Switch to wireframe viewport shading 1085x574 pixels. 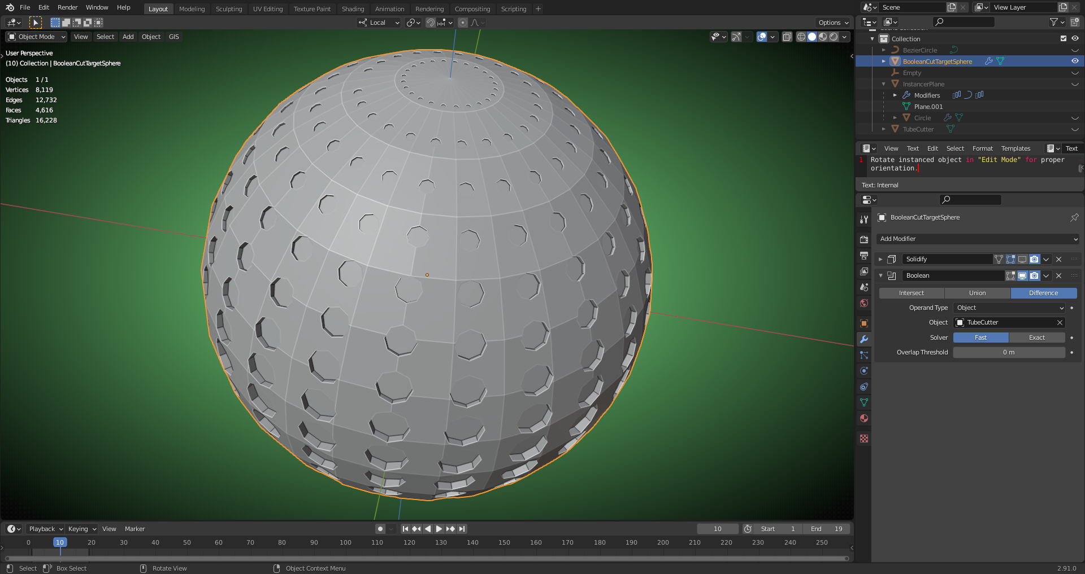pos(801,37)
